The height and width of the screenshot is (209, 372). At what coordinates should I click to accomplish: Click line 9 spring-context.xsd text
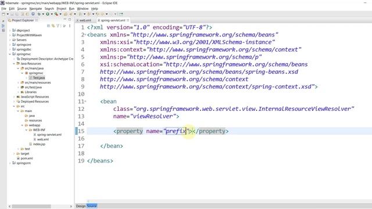281,87
